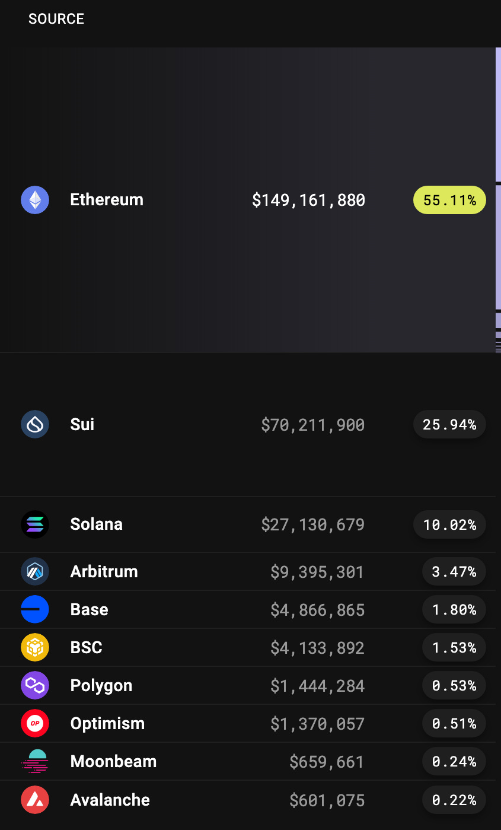Select the Ethereum source row name
501x830 pixels.
click(x=107, y=199)
